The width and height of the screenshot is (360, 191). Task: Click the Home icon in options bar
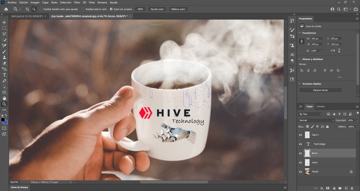(6, 9)
